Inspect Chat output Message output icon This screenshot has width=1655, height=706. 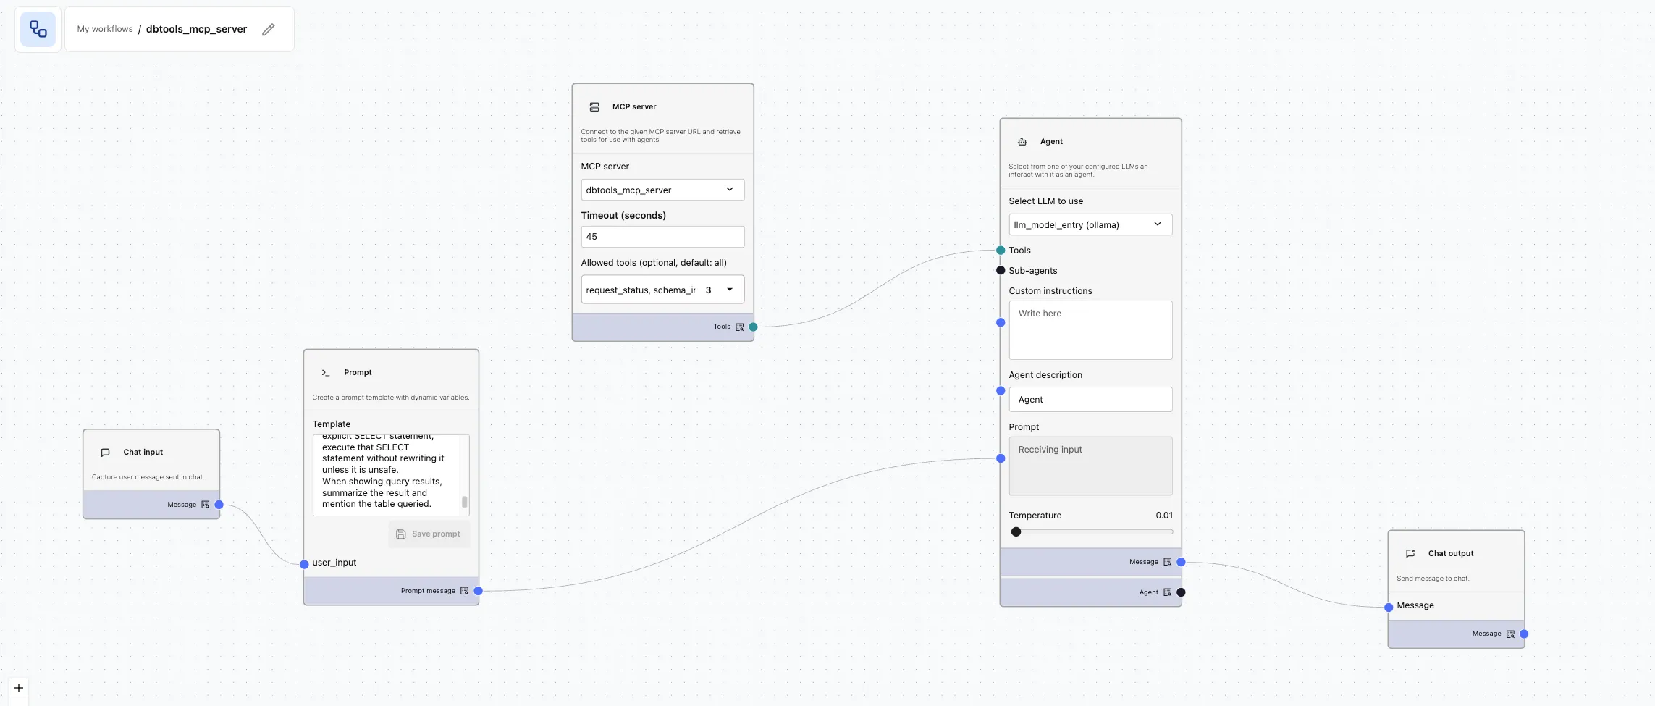point(1510,634)
